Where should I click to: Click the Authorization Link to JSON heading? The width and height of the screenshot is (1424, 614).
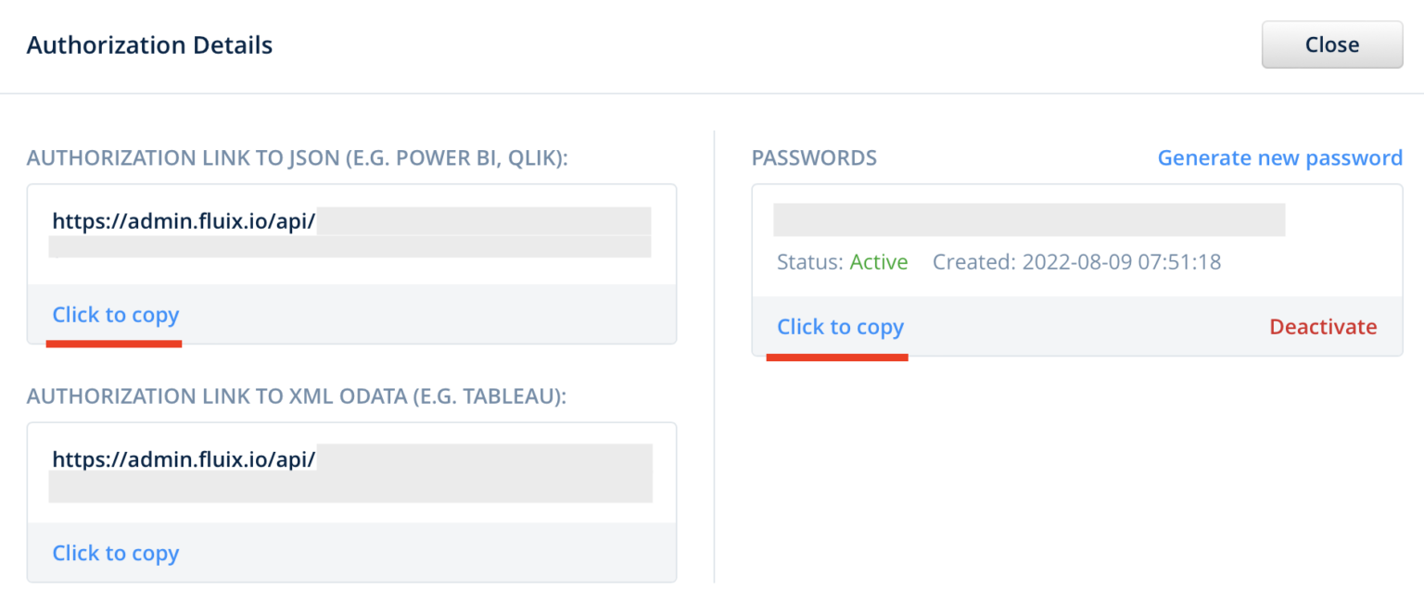(x=297, y=158)
